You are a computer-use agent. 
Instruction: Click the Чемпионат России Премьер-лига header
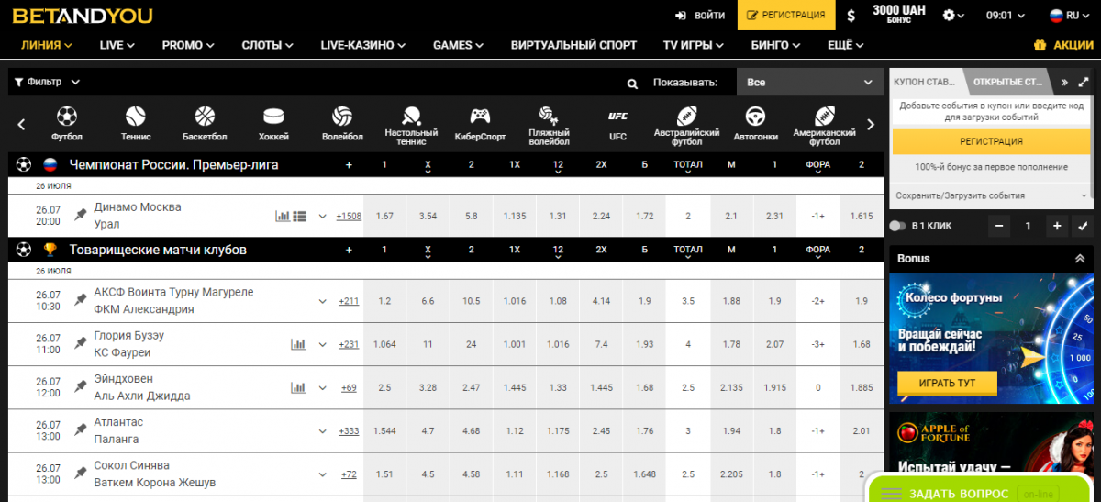(x=174, y=165)
